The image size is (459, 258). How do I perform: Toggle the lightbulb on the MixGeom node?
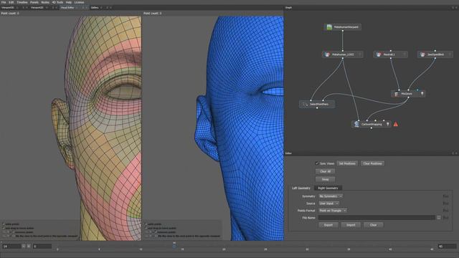click(422, 94)
